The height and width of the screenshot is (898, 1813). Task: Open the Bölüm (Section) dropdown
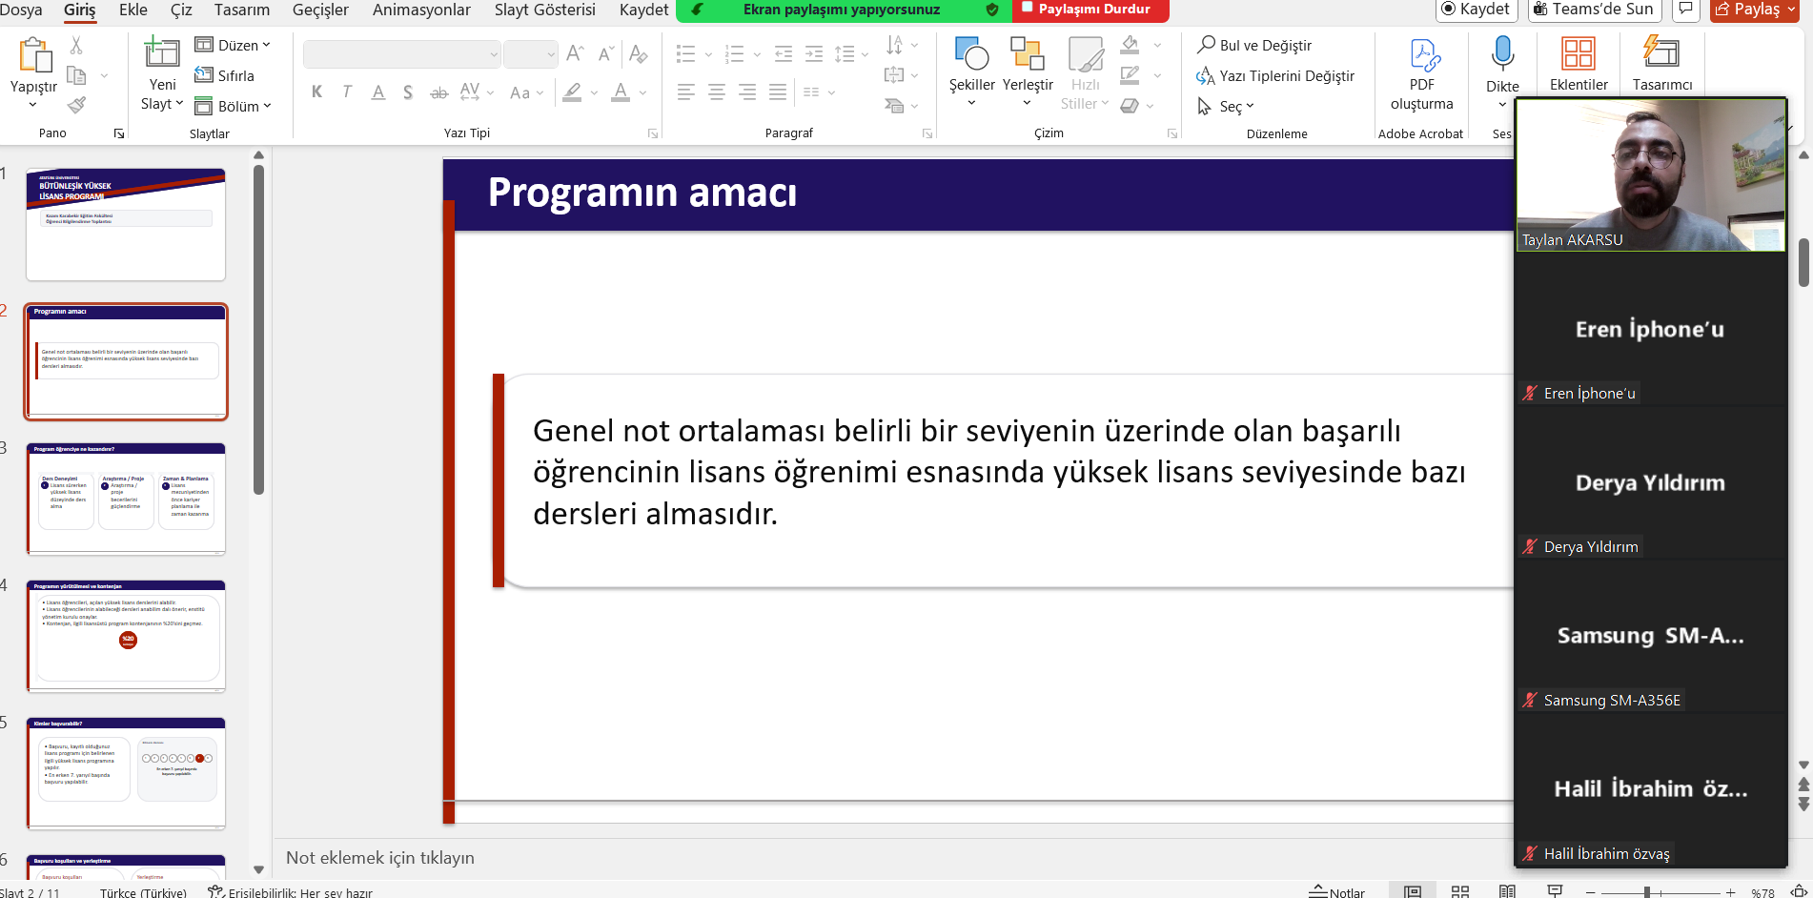[x=234, y=105]
